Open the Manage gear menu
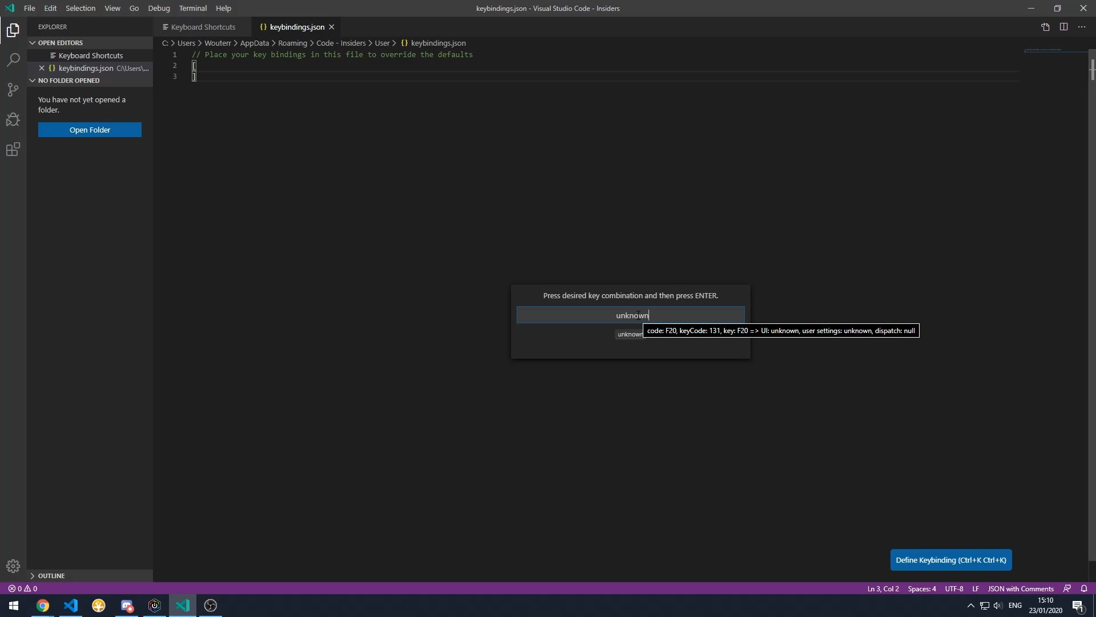Screen dimensions: 1096x617 click(x=13, y=566)
